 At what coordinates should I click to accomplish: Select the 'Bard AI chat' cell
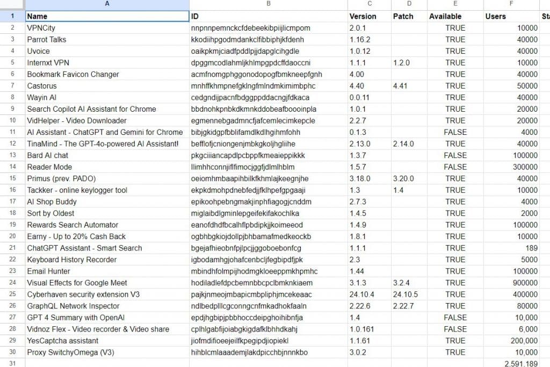[x=107, y=155]
